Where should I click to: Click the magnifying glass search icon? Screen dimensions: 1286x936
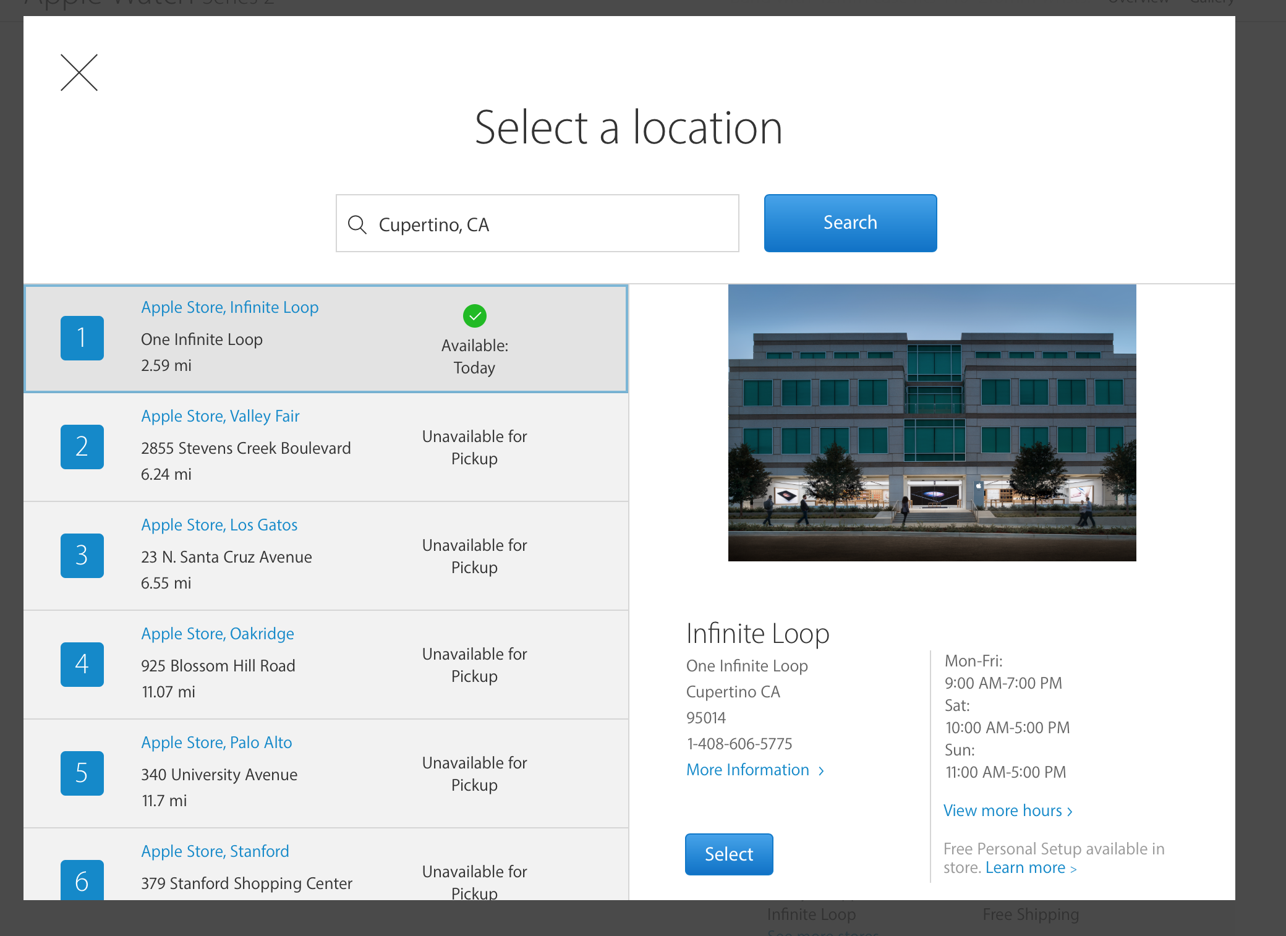coord(357,224)
